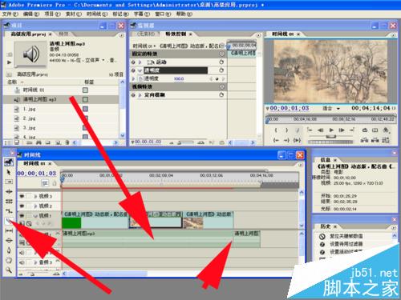
Task: Expand Video 2 track triangle
Action: click(x=35, y=206)
